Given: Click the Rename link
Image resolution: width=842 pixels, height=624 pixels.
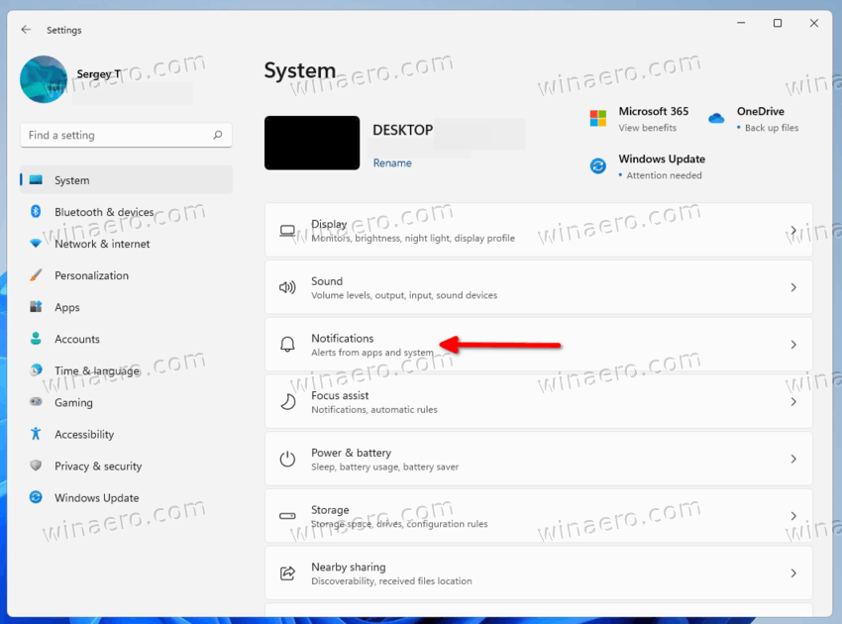Looking at the screenshot, I should [392, 162].
